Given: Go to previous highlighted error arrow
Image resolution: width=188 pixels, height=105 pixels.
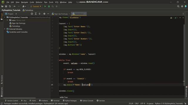Looking at the screenshot, I should (180, 18).
